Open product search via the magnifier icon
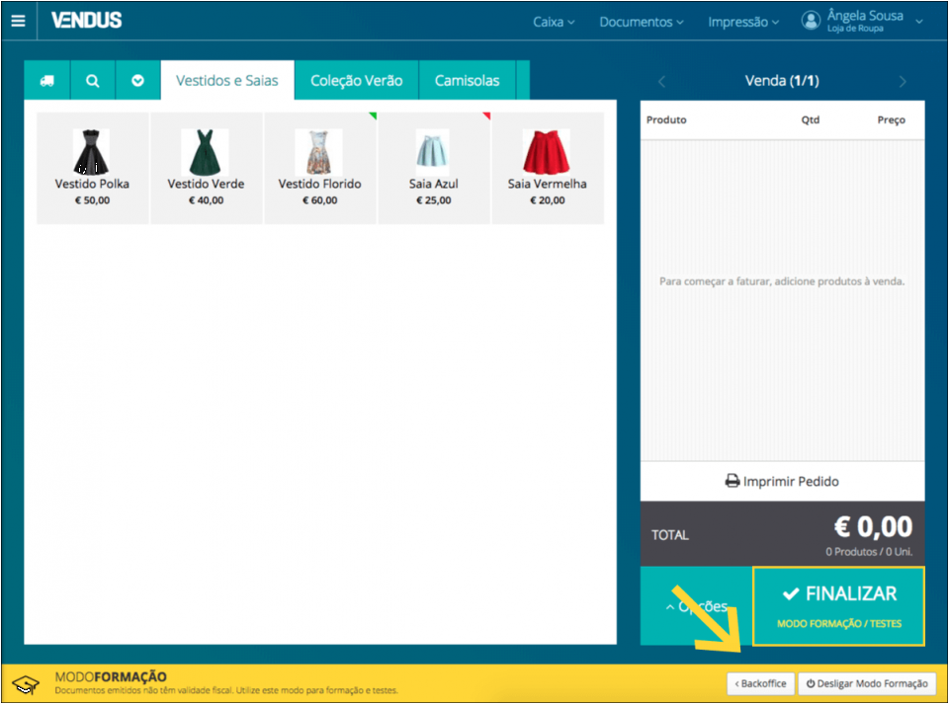Viewport: 949px width, 704px height. click(91, 80)
